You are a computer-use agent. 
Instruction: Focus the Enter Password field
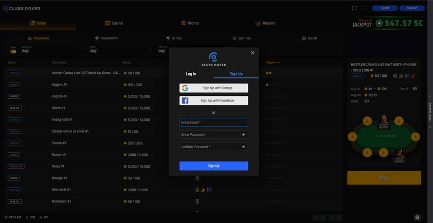point(214,135)
